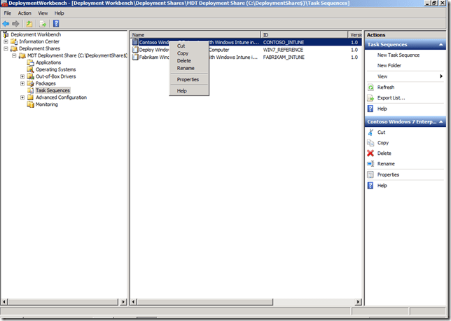Open the View submenu arrow in Actions
The image size is (451, 321).
point(441,76)
